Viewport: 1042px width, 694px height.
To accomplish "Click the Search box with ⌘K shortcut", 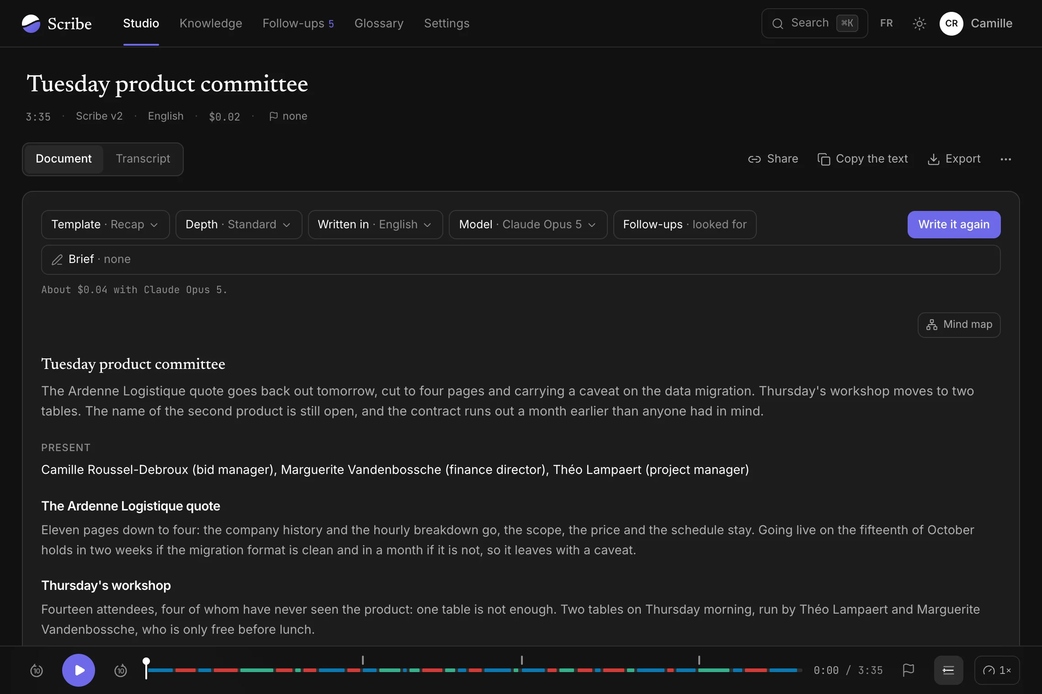I will coord(814,23).
